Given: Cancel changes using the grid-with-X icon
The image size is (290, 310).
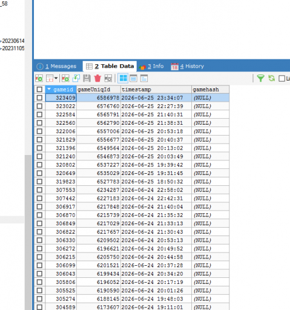Looking at the screenshot, I should click(108, 78).
